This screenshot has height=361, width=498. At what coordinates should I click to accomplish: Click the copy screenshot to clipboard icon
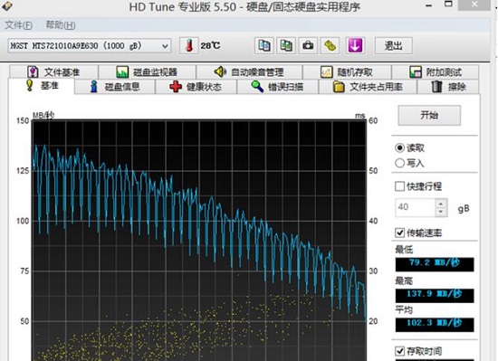tap(286, 45)
